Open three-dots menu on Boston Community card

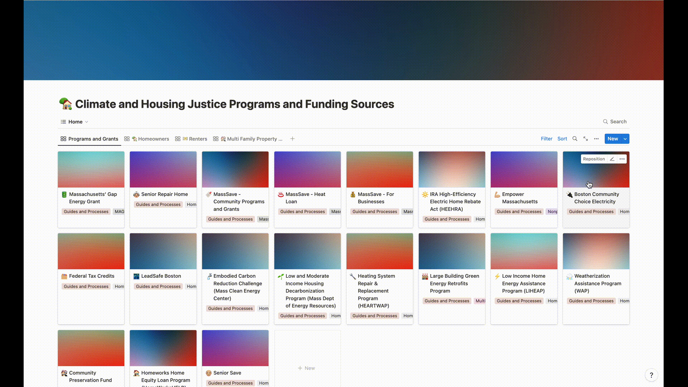point(622,159)
